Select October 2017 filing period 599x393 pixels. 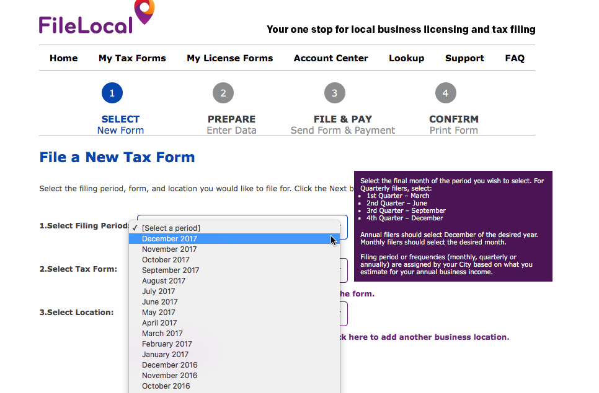[234, 259]
